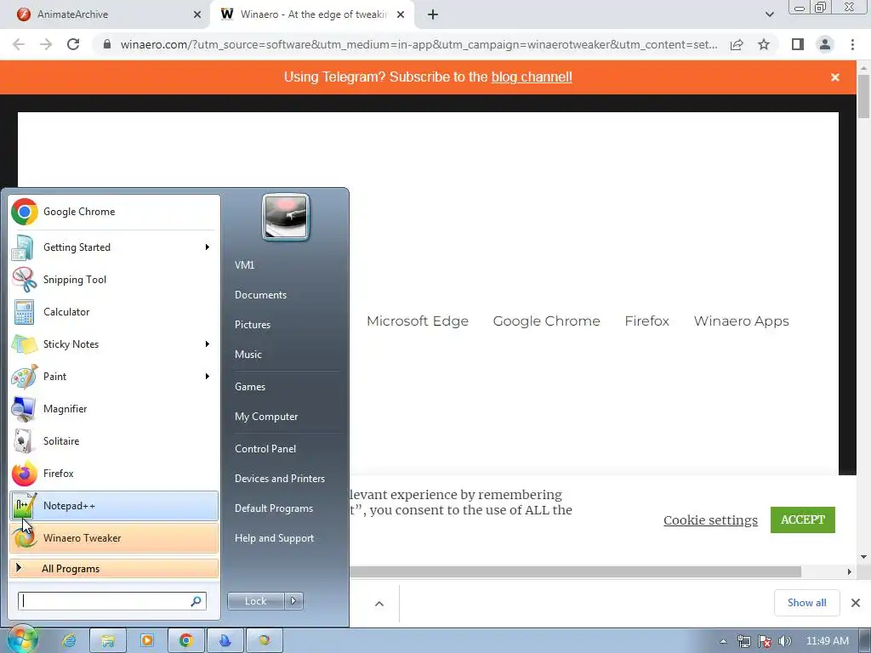The width and height of the screenshot is (871, 653).
Task: Open Sticky Notes in Start menu
Action: pos(114,344)
